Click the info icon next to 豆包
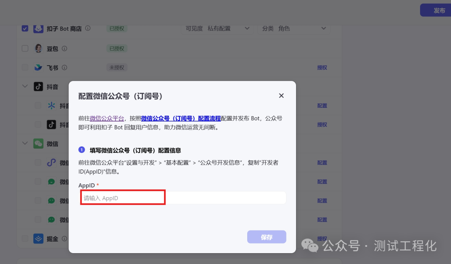 (64, 48)
